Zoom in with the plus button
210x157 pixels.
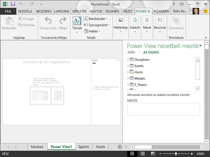[x=192, y=154]
